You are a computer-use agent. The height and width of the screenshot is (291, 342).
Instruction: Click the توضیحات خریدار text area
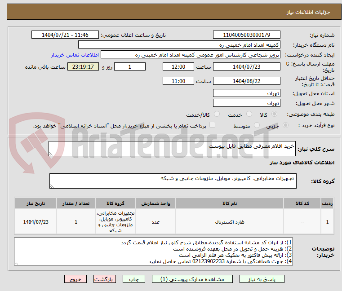[x=153, y=251]
